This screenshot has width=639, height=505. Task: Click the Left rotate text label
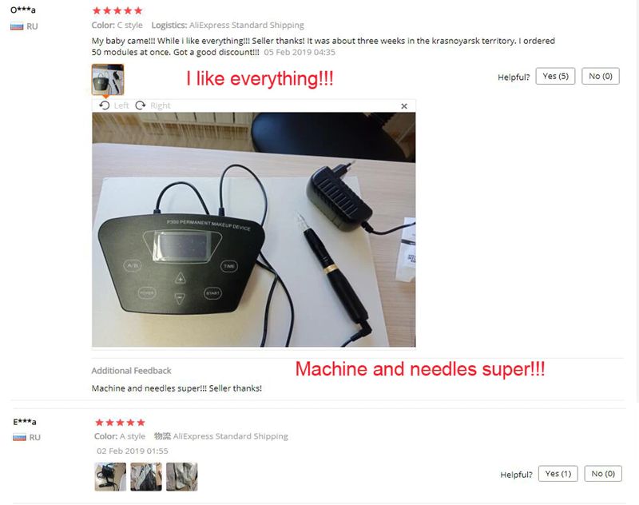coord(121,105)
